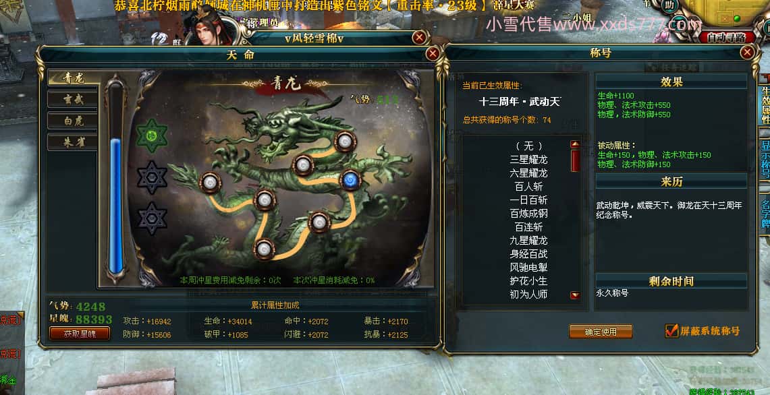
Task: Select the 九星耀龙 title in the list
Action: tap(528, 241)
